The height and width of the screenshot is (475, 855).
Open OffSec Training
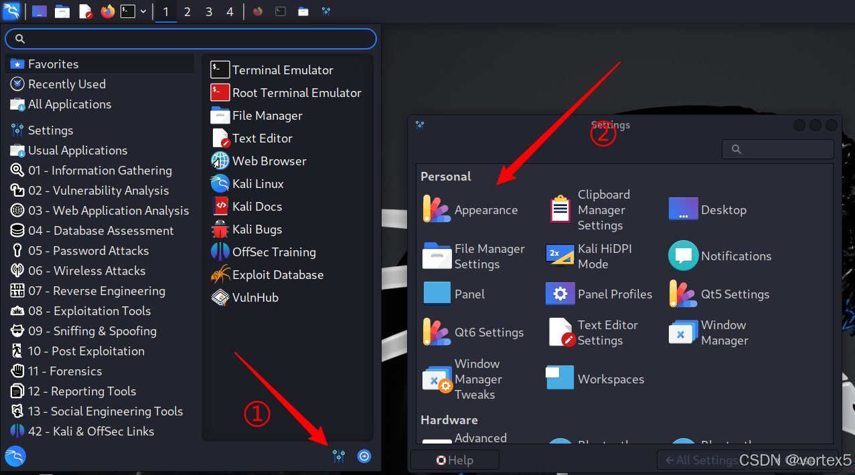click(264, 252)
